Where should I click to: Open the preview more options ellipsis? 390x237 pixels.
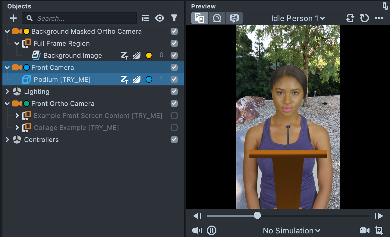tap(379, 18)
